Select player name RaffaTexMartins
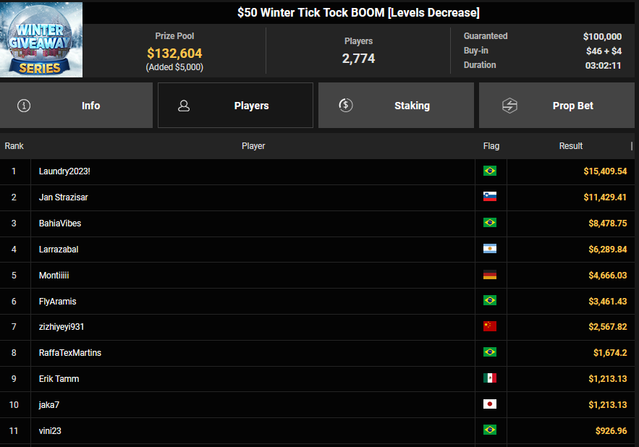The height and width of the screenshot is (447, 639). pos(70,353)
